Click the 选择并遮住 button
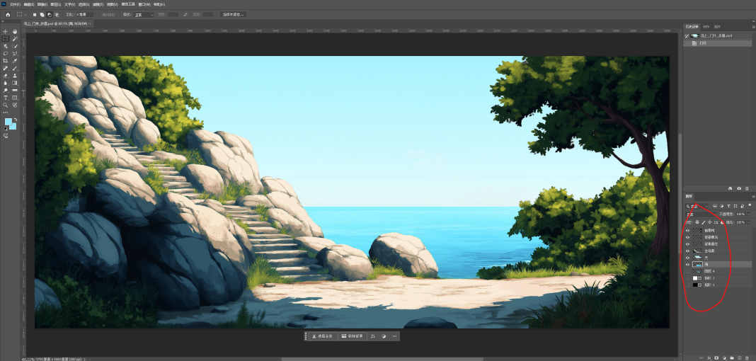Image resolution: width=756 pixels, height=361 pixels. (233, 14)
